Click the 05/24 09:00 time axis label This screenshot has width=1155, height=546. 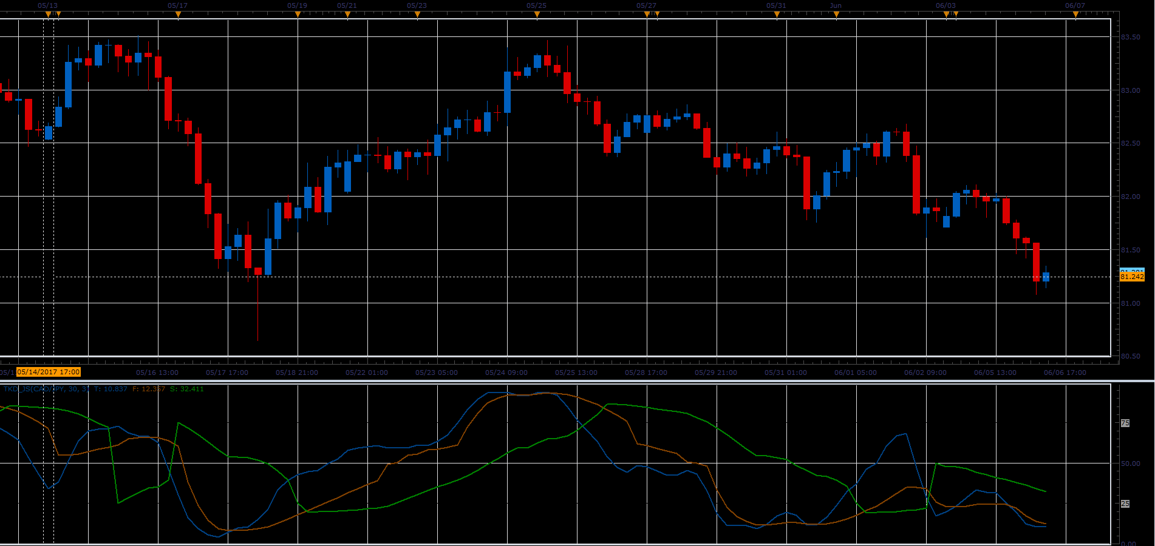pos(506,372)
